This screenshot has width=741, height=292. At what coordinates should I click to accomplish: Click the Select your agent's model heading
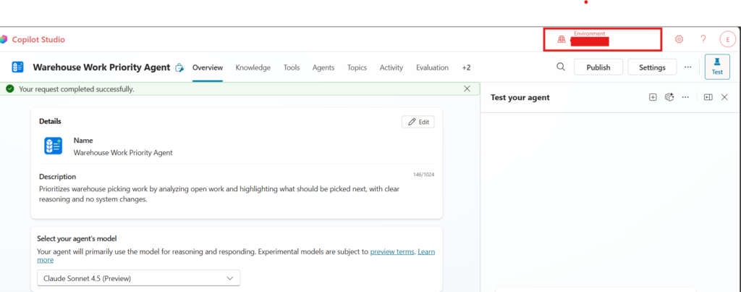77,238
